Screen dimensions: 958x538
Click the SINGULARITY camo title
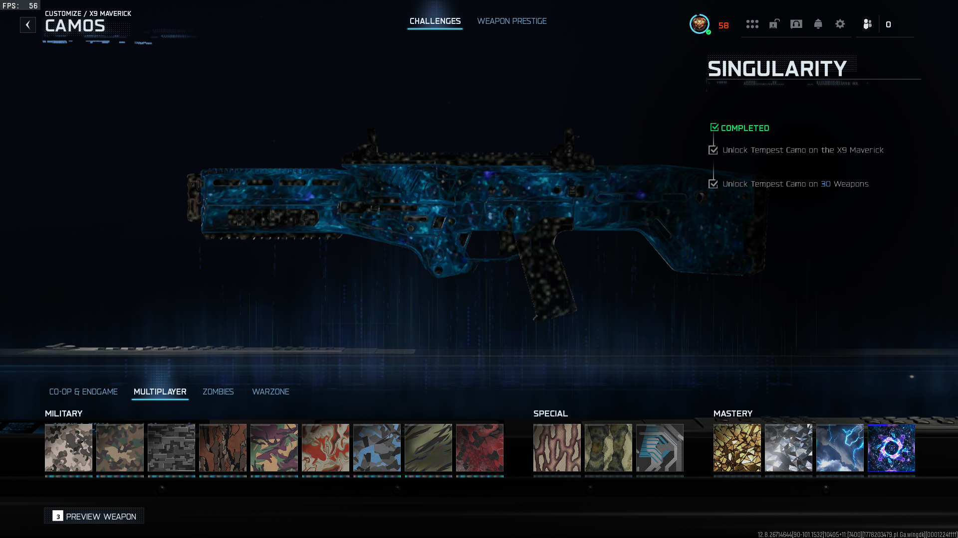(x=777, y=69)
